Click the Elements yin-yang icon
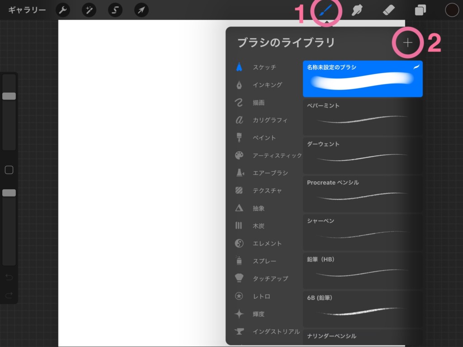The height and width of the screenshot is (347, 463). [x=239, y=244]
